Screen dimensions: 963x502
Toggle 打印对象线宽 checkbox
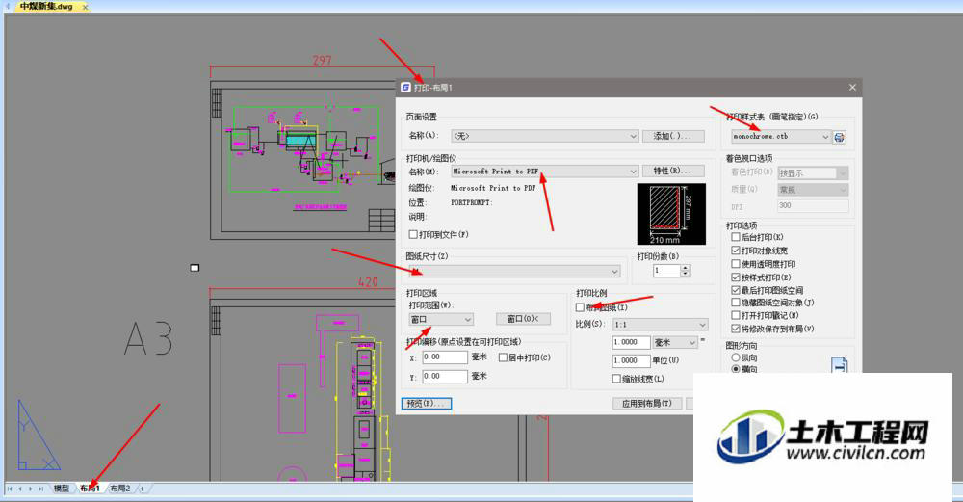[x=735, y=251]
